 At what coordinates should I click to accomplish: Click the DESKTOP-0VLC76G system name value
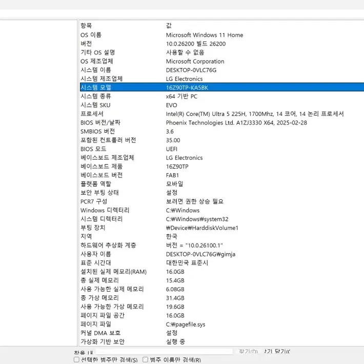point(191,70)
